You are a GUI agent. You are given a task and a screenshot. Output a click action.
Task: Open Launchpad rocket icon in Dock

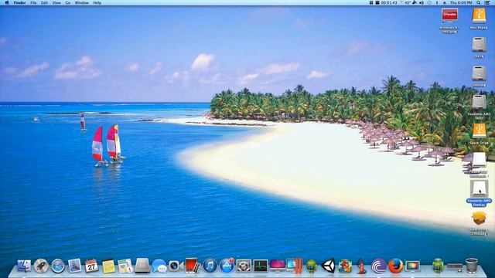tap(41, 266)
